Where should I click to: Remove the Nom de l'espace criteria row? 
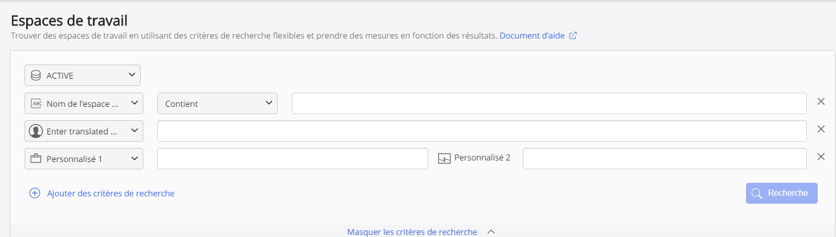coord(821,102)
